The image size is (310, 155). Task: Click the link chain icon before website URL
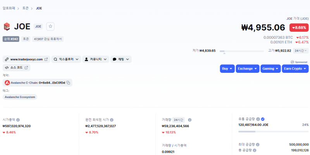[7, 59]
